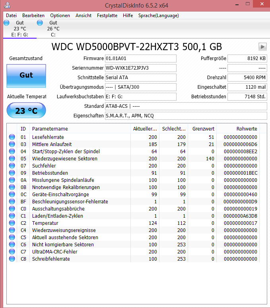Click the ID column header
The width and height of the screenshot is (270, 308).
coord(23,129)
